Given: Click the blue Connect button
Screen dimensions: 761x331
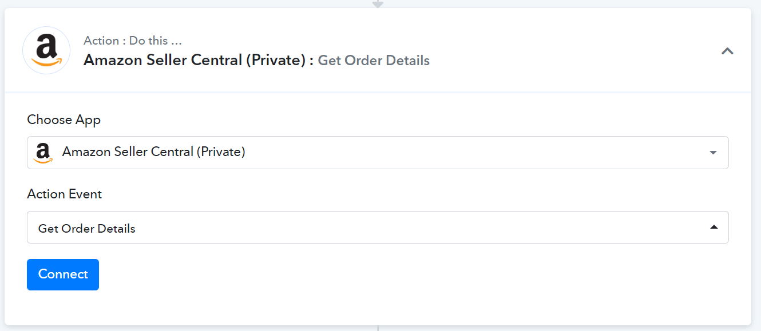Looking at the screenshot, I should click(63, 274).
